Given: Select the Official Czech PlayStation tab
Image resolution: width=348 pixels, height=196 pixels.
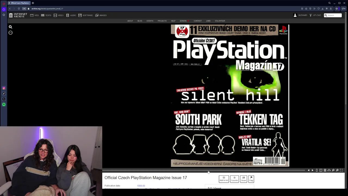Looking at the screenshot, I should point(19,3).
